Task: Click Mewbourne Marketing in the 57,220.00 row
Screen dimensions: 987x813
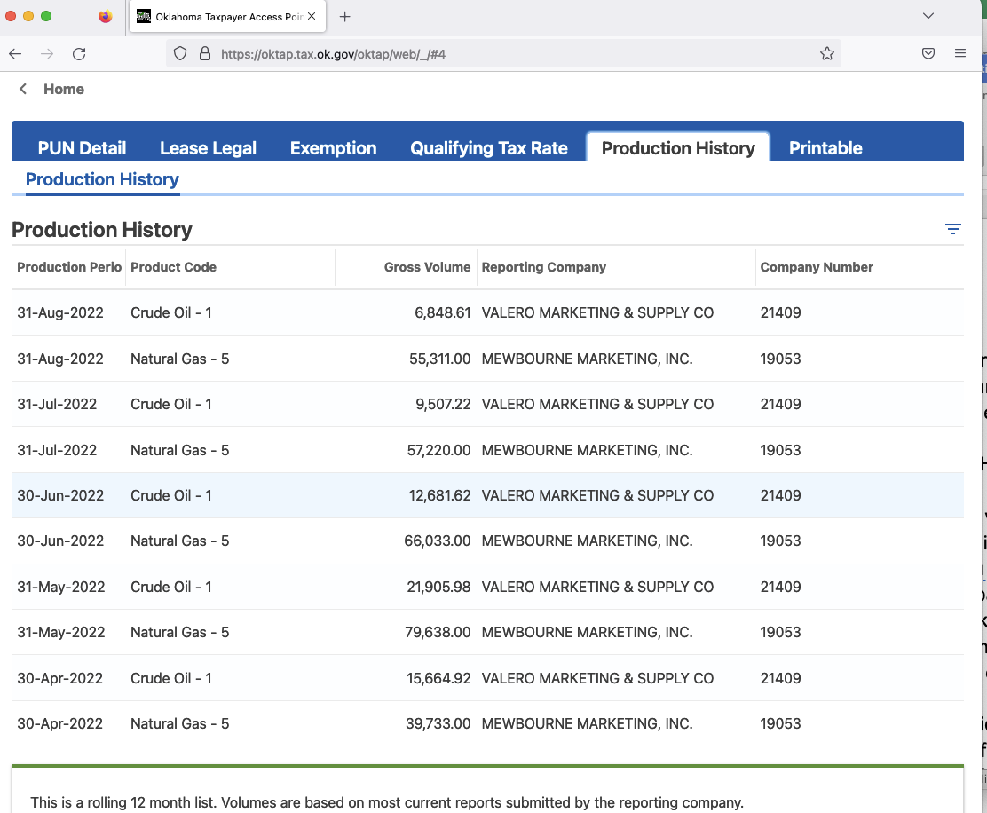Action: pos(587,450)
